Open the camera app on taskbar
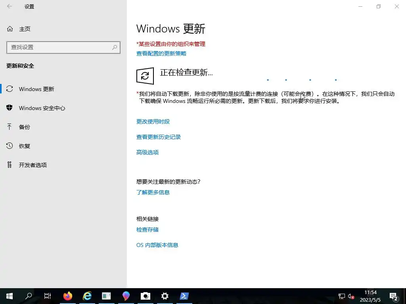 tap(145, 296)
